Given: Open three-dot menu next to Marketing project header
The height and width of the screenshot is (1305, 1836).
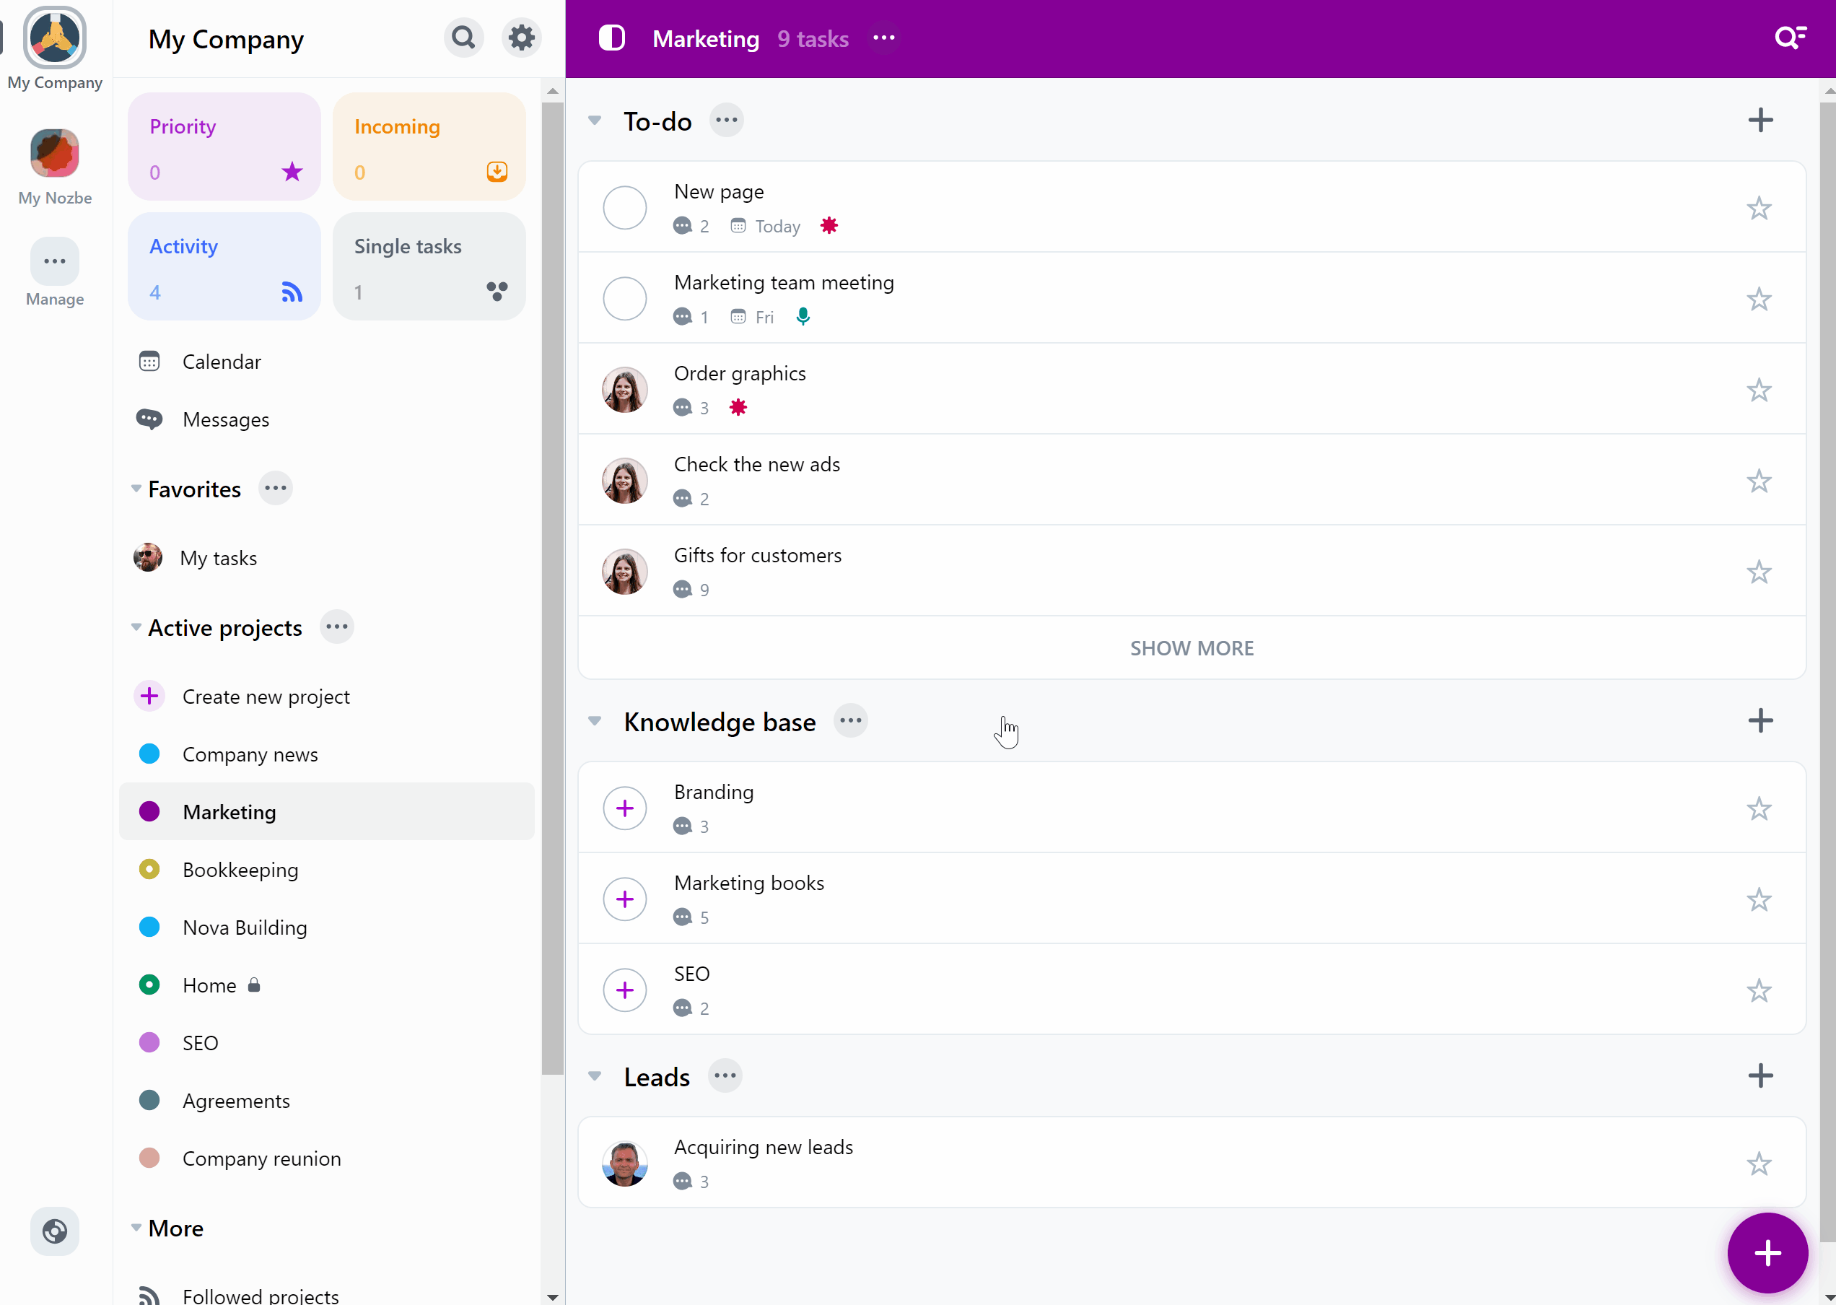Looking at the screenshot, I should pyautogui.click(x=884, y=38).
